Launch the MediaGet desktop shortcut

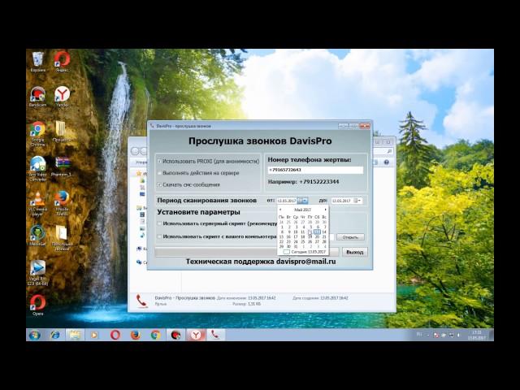point(37,236)
